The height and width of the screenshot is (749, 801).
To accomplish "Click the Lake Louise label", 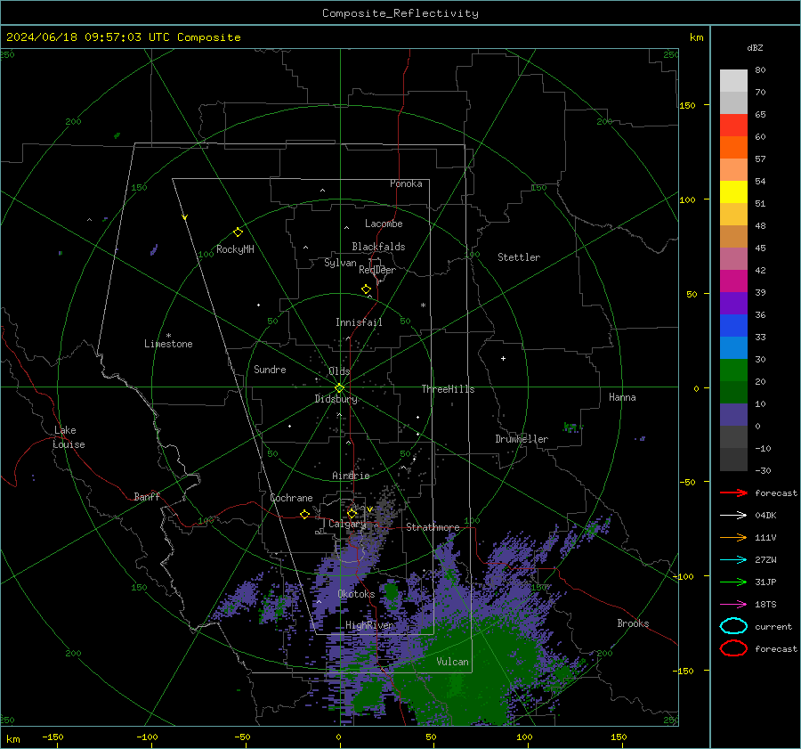I will pyautogui.click(x=69, y=437).
